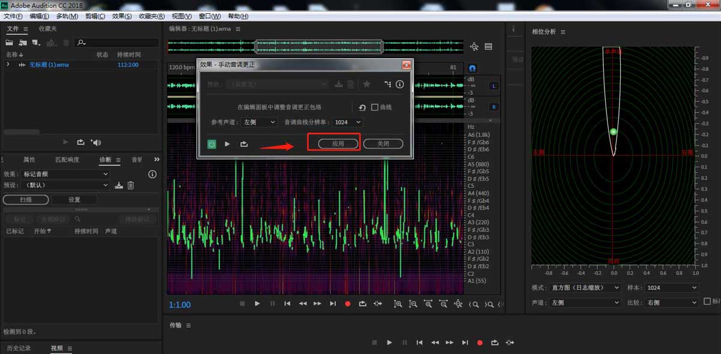
Task: Click the 扫描 button
Action: [26, 200]
